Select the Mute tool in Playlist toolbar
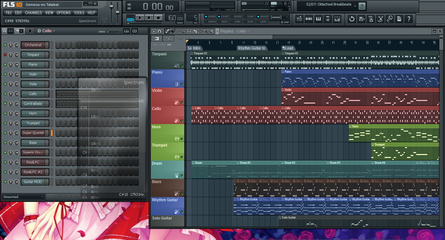The height and width of the screenshot is (240, 445). 184,31
